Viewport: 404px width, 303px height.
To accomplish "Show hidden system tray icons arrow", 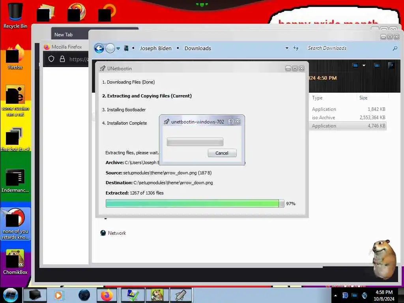I will click(x=335, y=296).
